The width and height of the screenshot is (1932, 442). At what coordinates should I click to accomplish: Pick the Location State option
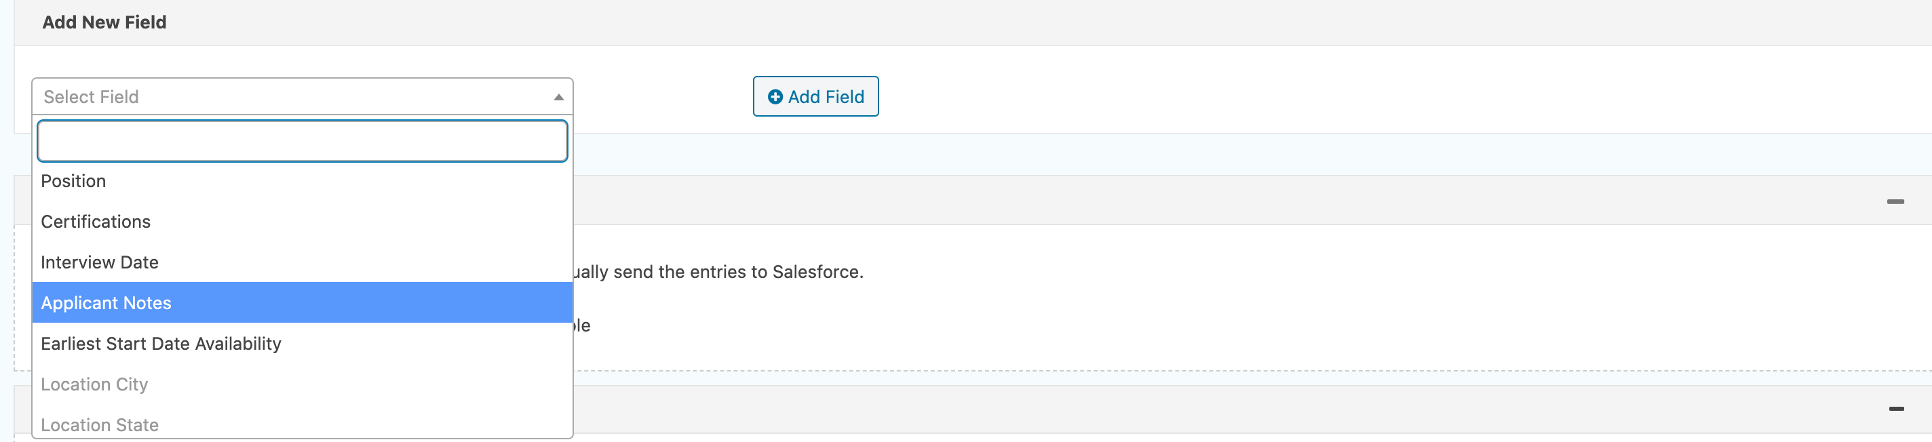(x=100, y=424)
